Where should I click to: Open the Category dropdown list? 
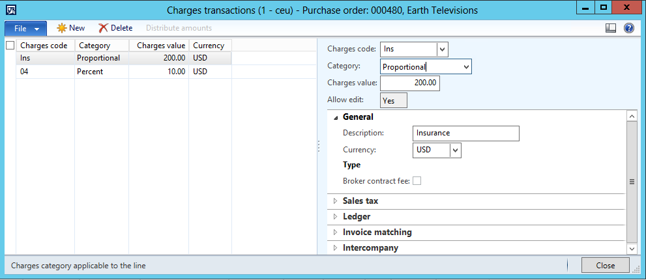tap(465, 66)
